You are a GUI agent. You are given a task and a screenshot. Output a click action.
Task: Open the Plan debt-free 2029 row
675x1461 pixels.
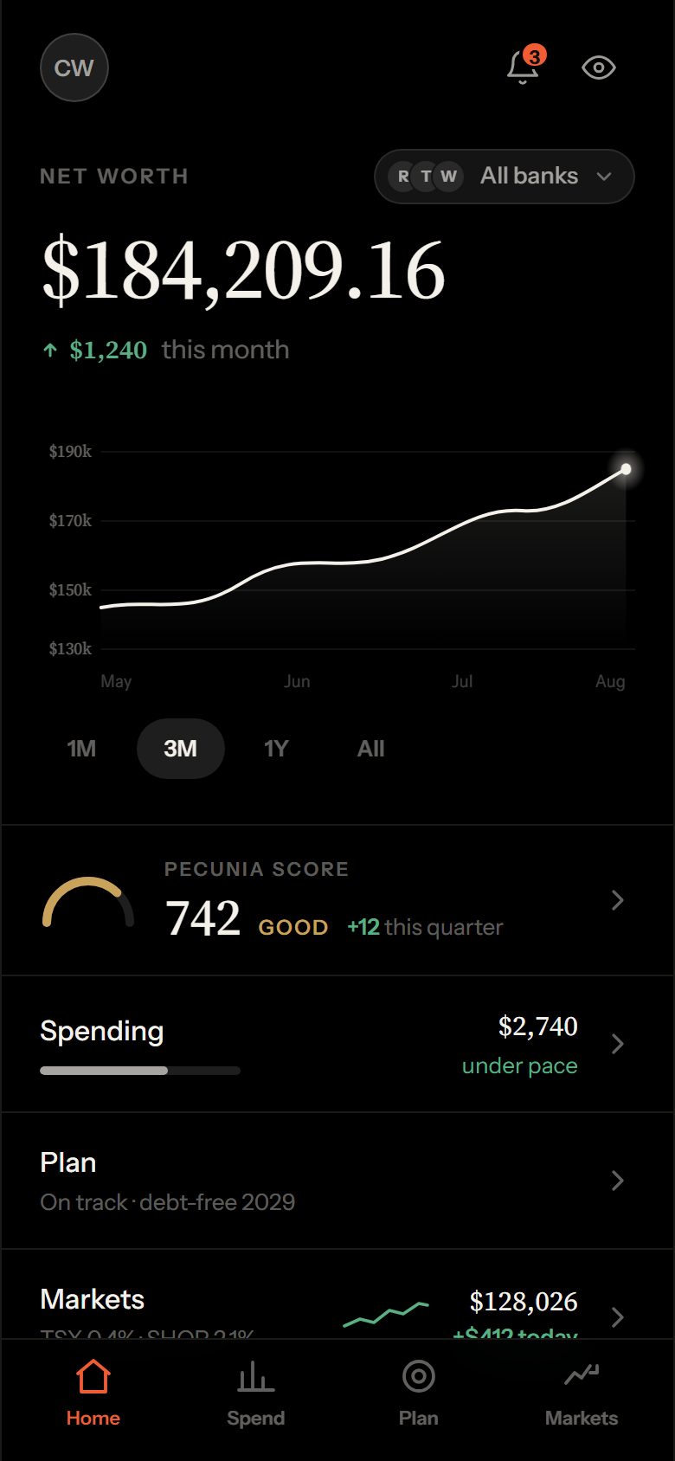pyautogui.click(x=337, y=1181)
